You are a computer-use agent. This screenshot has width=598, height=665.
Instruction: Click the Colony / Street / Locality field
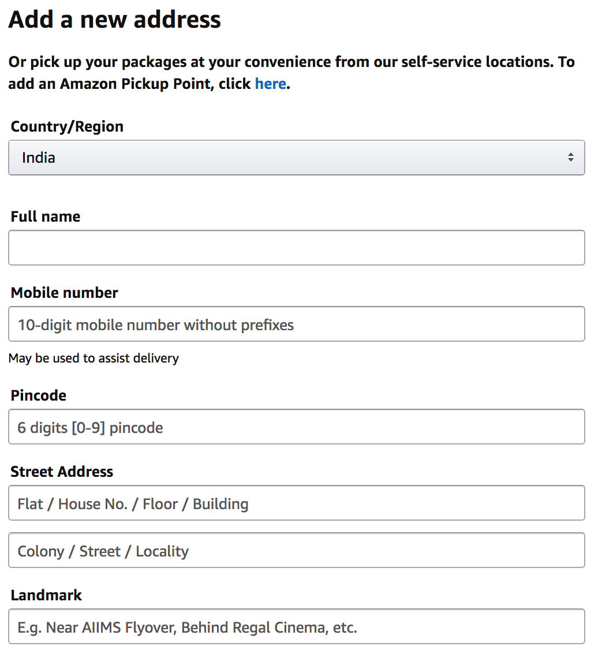296,550
